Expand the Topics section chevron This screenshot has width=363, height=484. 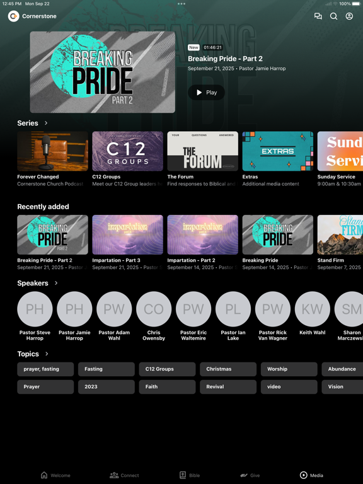[47, 354]
